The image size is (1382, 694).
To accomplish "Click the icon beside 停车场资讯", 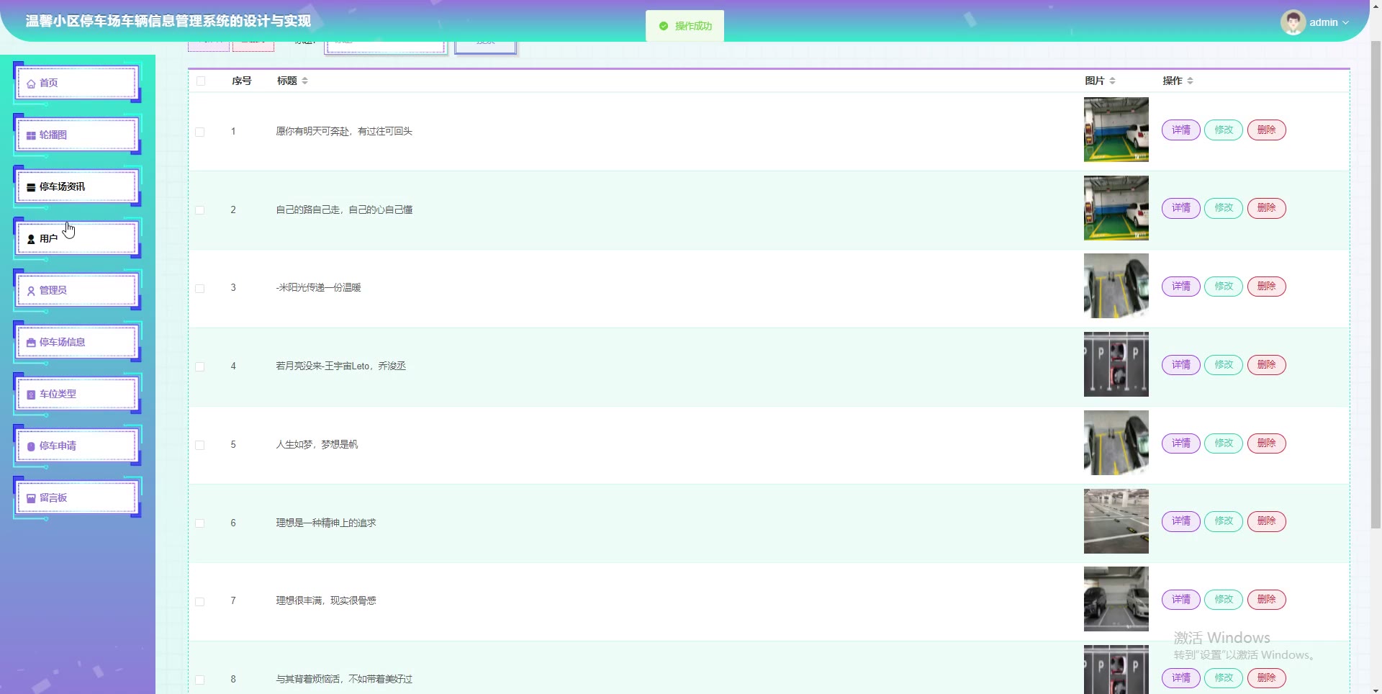I will tap(31, 187).
